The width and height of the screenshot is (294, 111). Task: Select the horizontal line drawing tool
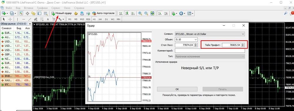24,19
